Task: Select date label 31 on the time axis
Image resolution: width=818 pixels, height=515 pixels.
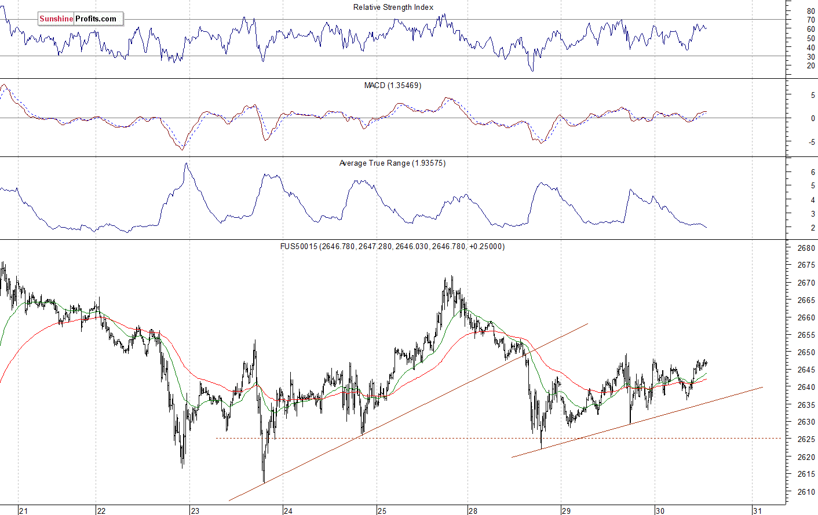Action: [757, 510]
